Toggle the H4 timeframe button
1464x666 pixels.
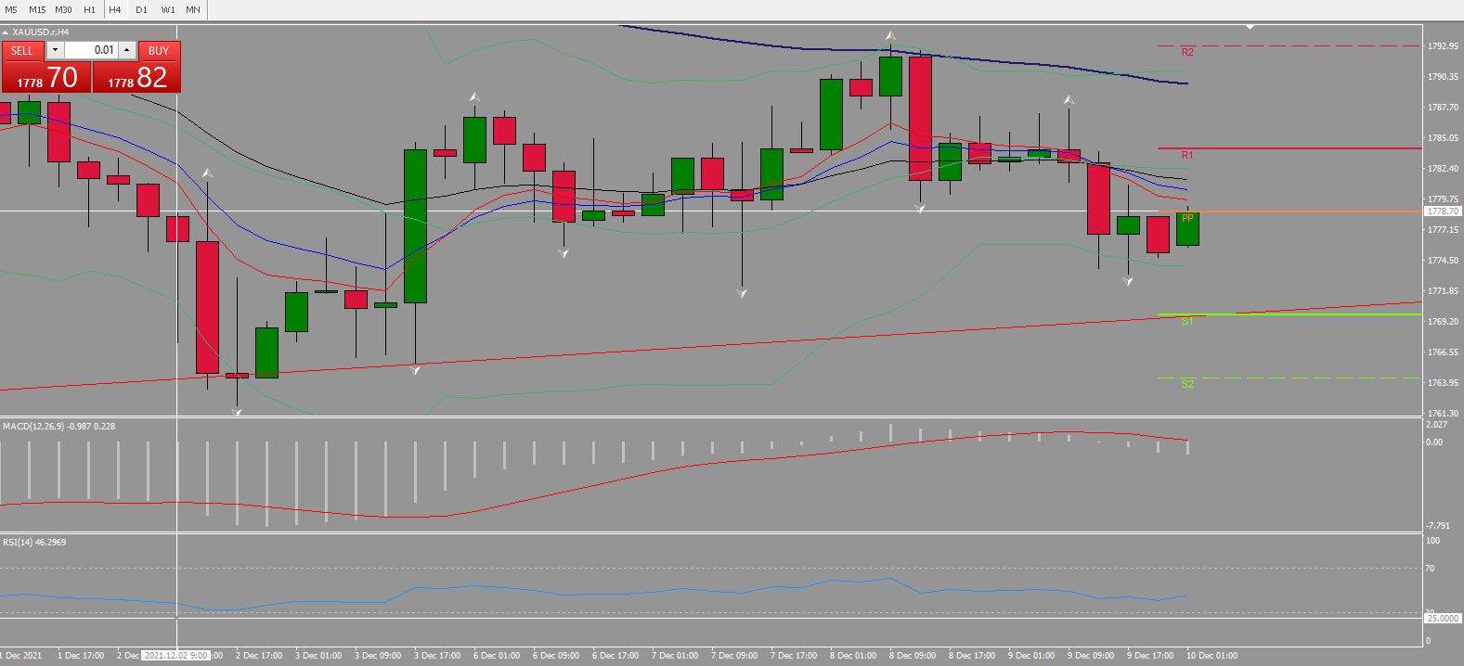click(x=115, y=9)
